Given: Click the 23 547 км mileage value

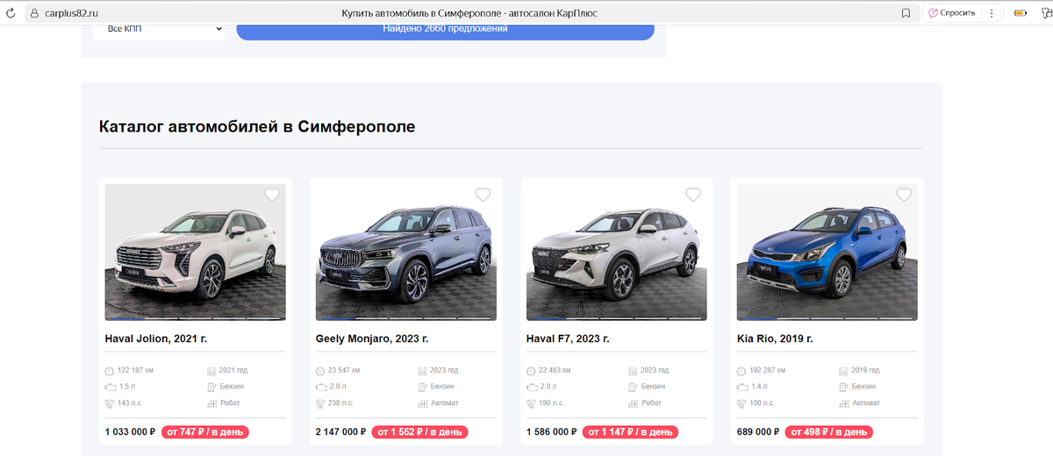Looking at the screenshot, I should point(345,371).
